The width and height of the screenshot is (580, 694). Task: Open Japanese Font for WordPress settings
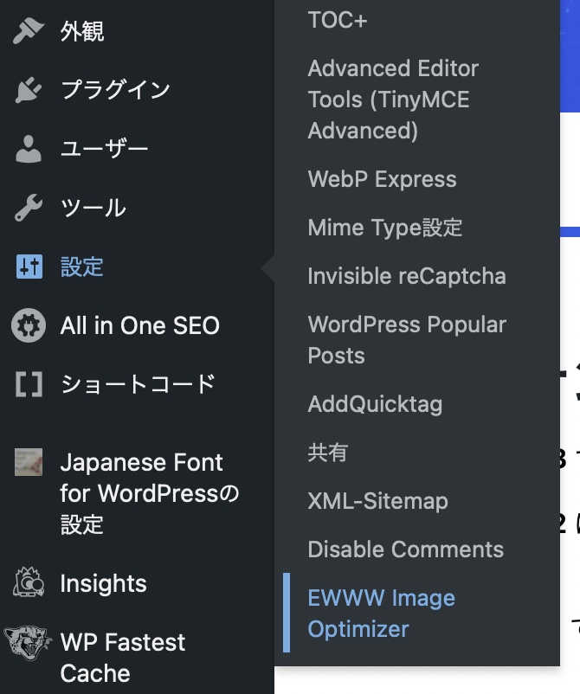(x=150, y=493)
